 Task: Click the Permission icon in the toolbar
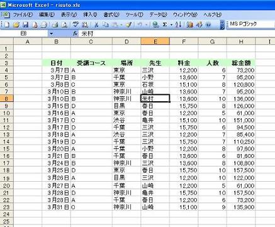click(35, 25)
